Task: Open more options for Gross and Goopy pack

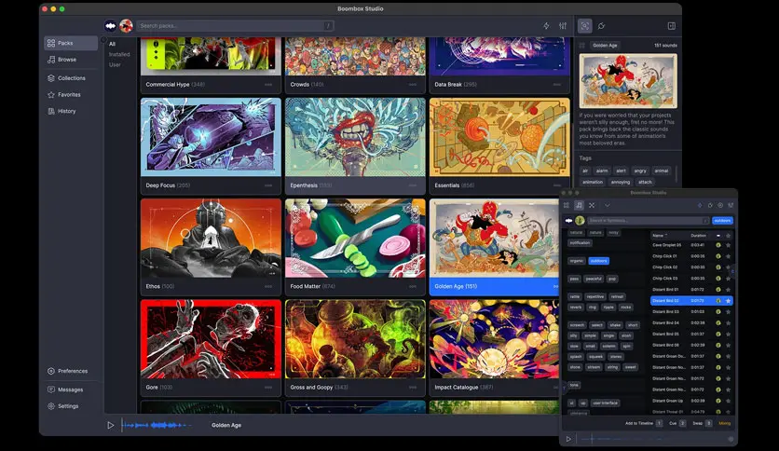Action: 413,387
